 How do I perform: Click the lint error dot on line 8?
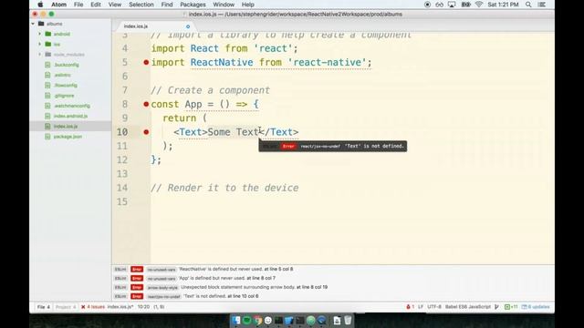(146, 104)
